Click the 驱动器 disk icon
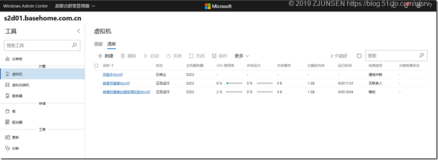This screenshot has width=438, height=160. (x=8, y=122)
